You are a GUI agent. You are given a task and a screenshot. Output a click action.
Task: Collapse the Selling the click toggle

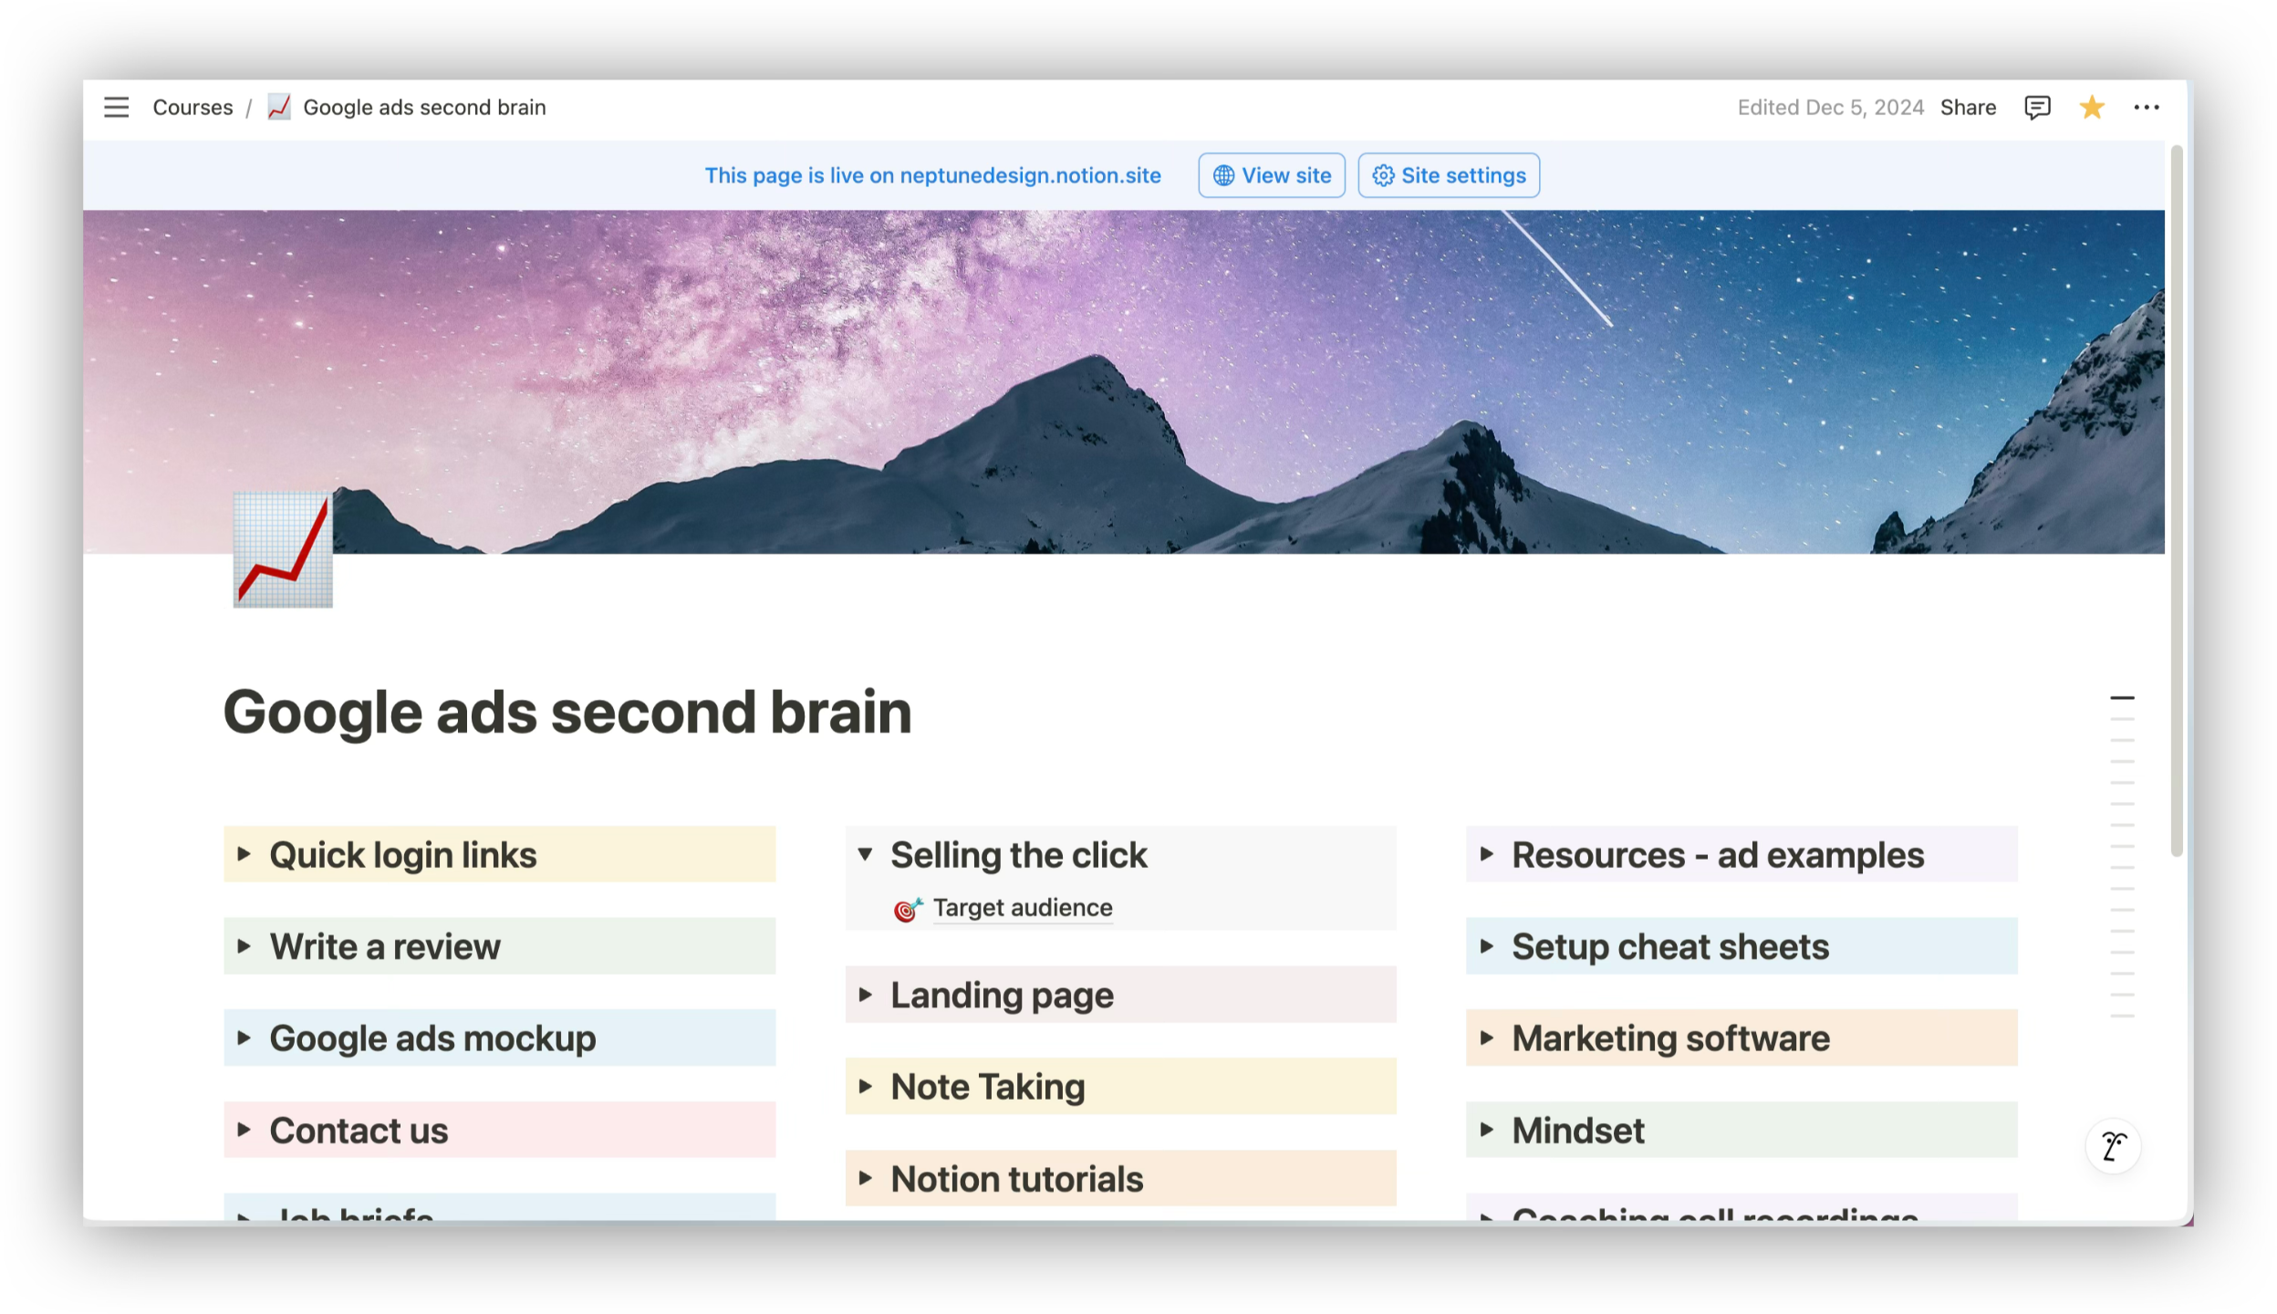pos(865,855)
